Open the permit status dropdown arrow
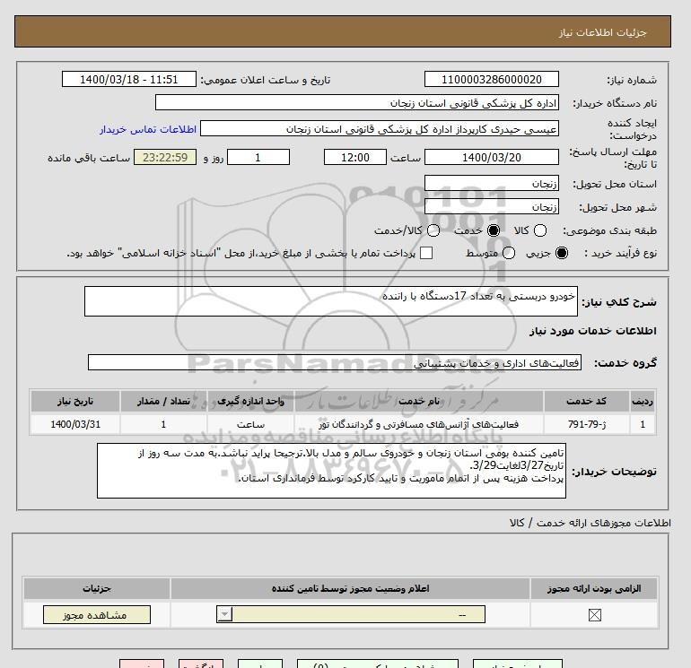The width and height of the screenshot is (691, 668). (224, 614)
